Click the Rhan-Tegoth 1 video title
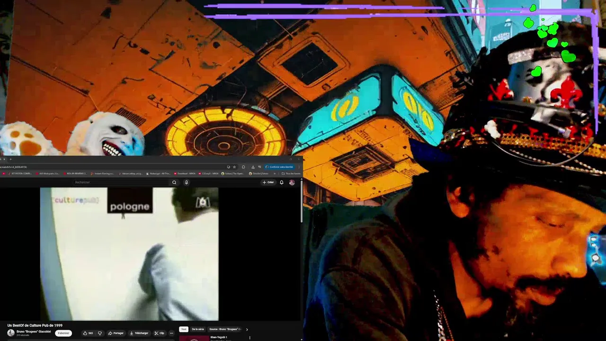The image size is (606, 341). pyautogui.click(x=219, y=337)
